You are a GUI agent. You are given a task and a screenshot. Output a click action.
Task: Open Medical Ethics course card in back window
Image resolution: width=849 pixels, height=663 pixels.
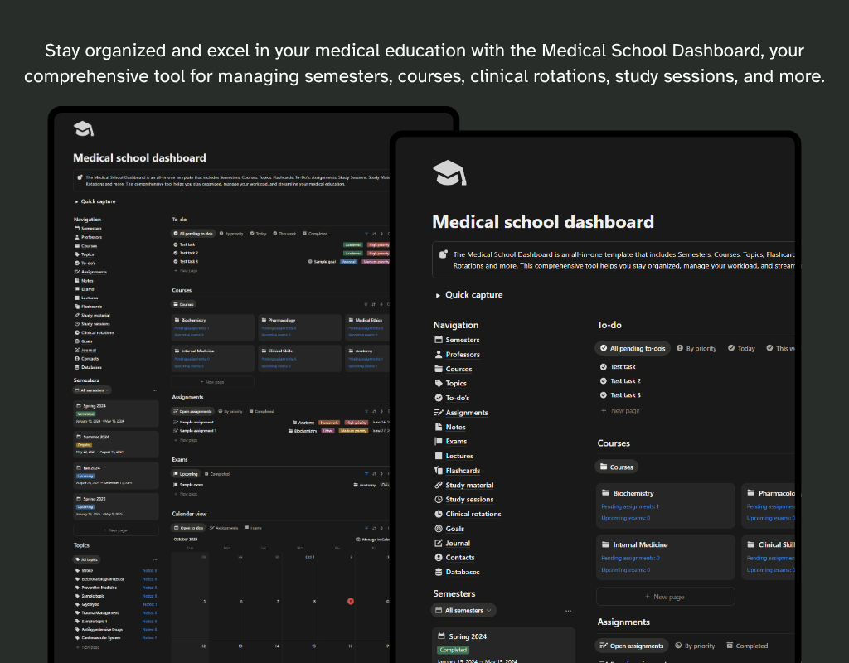[367, 327]
